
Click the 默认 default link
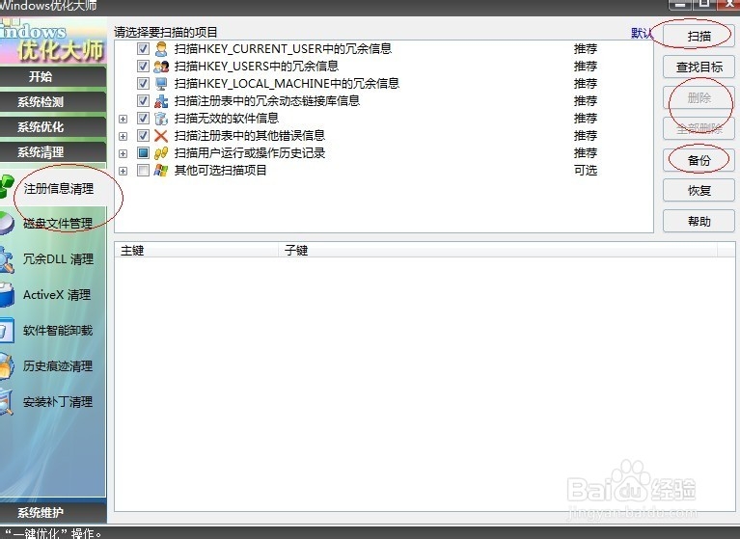642,33
